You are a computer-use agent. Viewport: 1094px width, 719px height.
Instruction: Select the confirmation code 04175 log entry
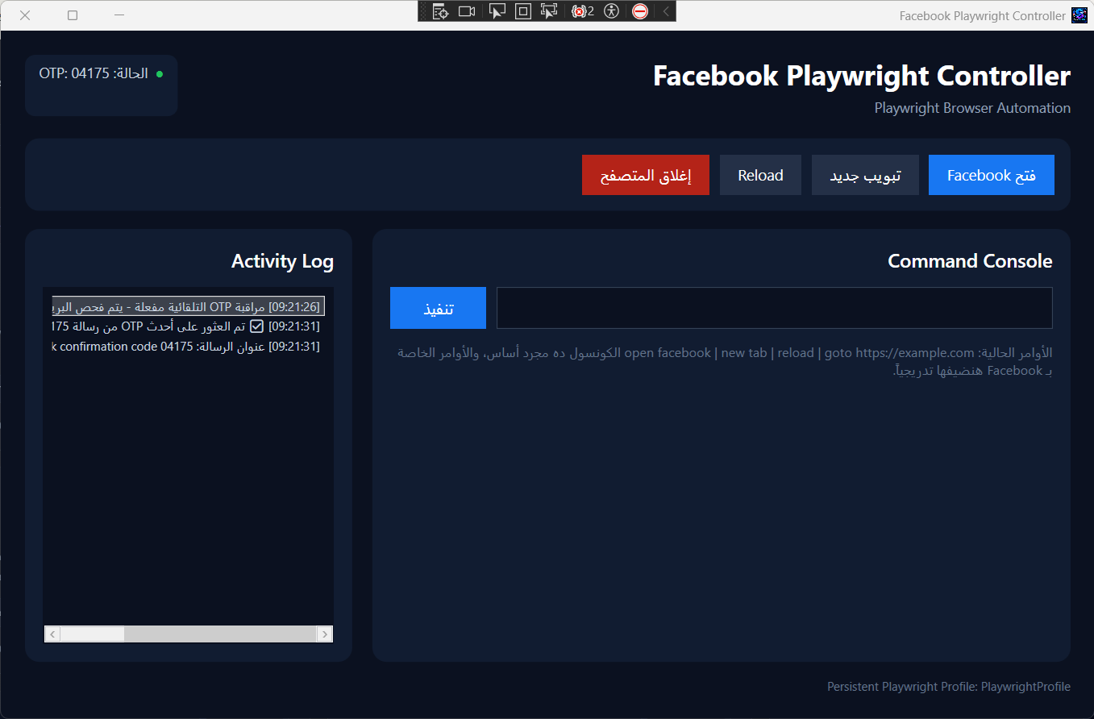[x=188, y=347]
